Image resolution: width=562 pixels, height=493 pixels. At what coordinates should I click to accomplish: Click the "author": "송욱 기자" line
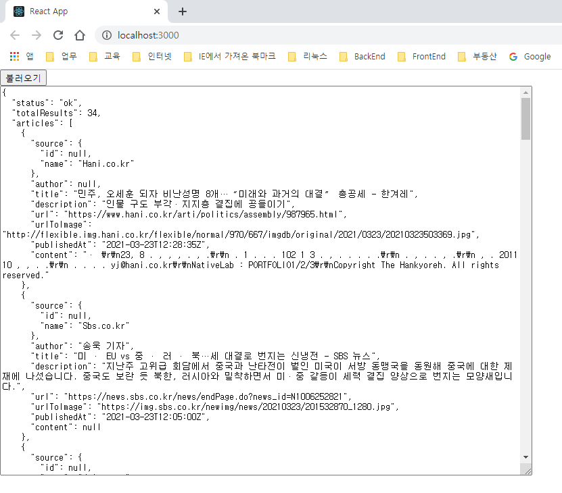pyautogui.click(x=83, y=346)
